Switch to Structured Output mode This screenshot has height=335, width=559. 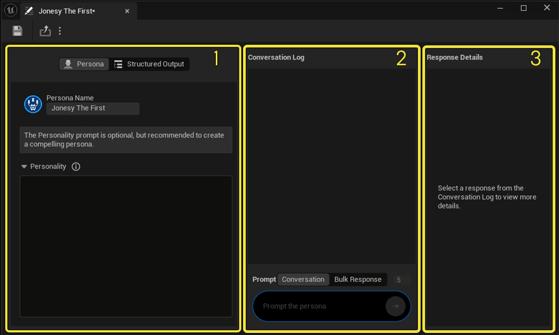(149, 64)
